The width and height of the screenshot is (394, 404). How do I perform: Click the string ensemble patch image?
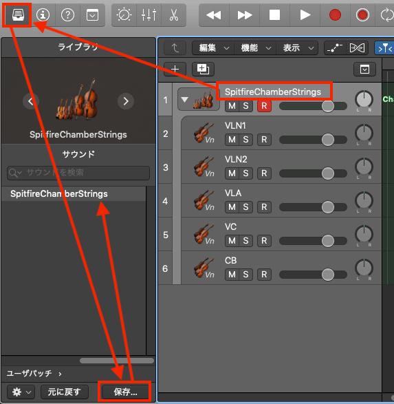(x=77, y=100)
